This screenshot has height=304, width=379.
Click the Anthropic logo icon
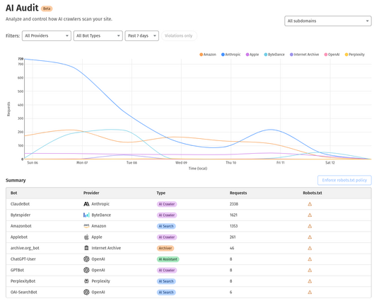(86, 204)
